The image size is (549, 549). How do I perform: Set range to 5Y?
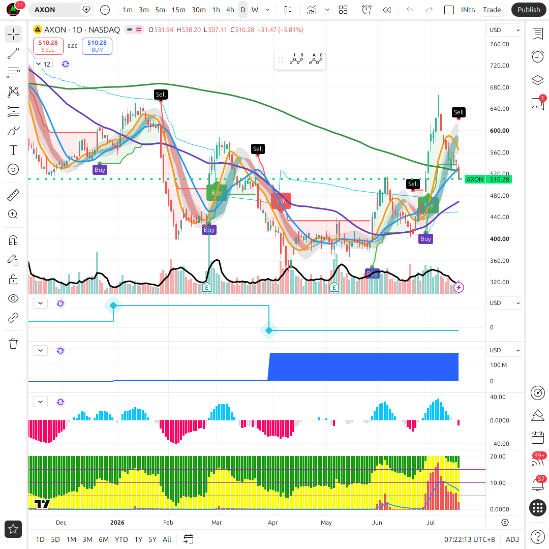point(152,539)
